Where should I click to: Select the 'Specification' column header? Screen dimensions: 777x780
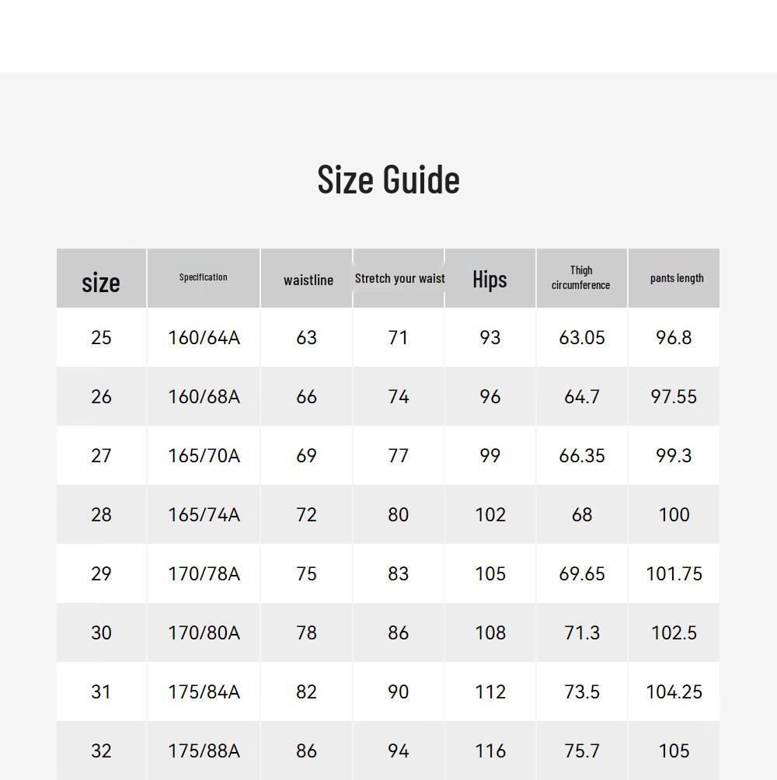(204, 277)
